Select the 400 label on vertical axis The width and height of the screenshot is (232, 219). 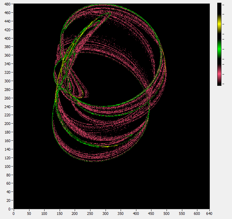(8, 38)
